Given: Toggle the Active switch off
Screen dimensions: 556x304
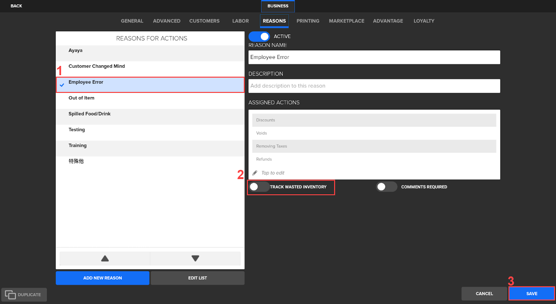Looking at the screenshot, I should point(259,36).
